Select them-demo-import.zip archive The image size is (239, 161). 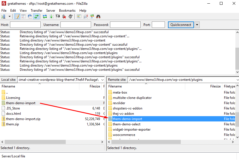pos(52,119)
